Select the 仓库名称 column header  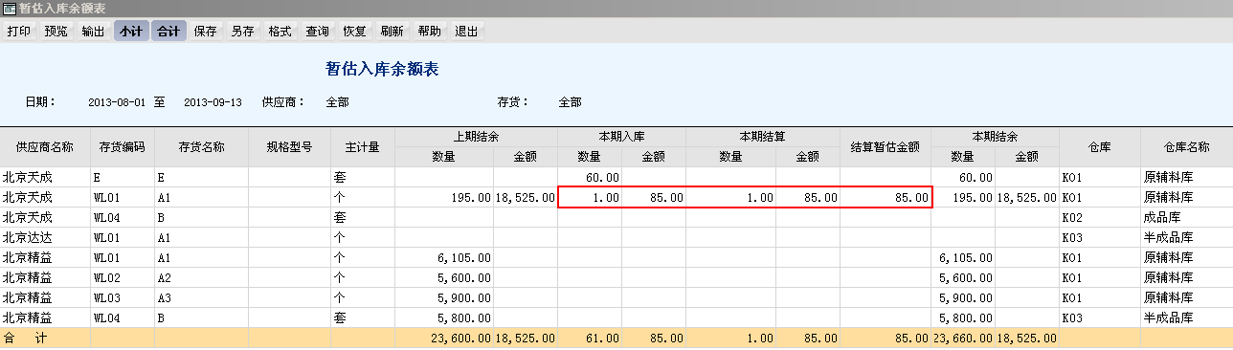pyautogui.click(x=1187, y=147)
